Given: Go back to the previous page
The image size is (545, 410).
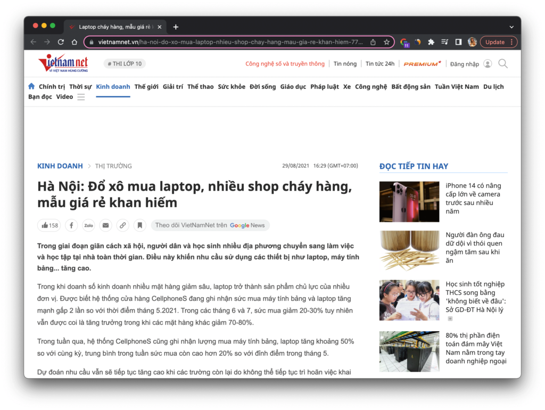Looking at the screenshot, I should [34, 42].
